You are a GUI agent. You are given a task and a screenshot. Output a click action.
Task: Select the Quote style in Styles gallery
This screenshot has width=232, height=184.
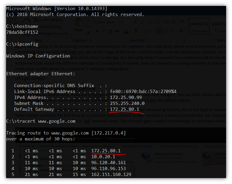[218, 27]
